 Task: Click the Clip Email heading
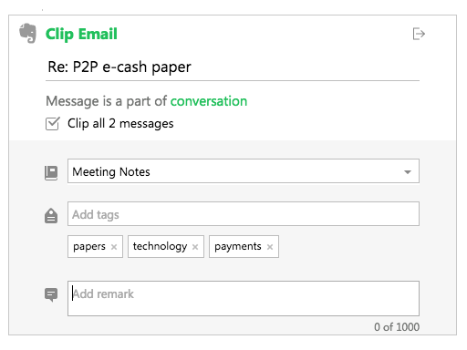pyautogui.click(x=81, y=34)
